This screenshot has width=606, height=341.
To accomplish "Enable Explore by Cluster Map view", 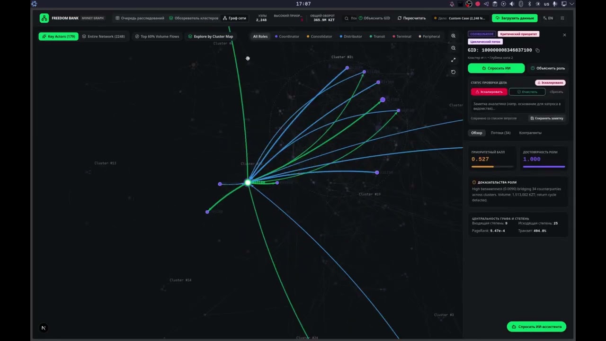I will 210,36.
